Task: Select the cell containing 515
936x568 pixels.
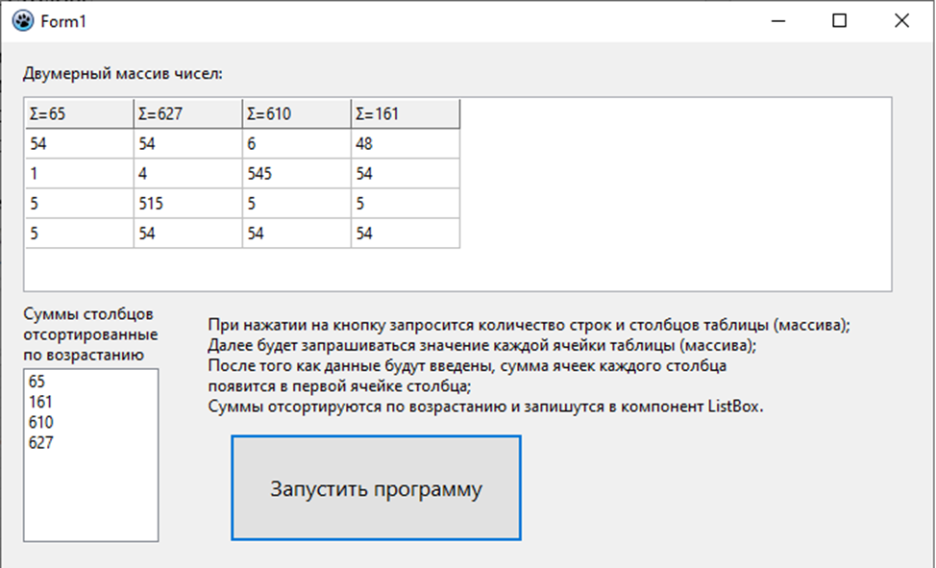Action: coord(188,203)
